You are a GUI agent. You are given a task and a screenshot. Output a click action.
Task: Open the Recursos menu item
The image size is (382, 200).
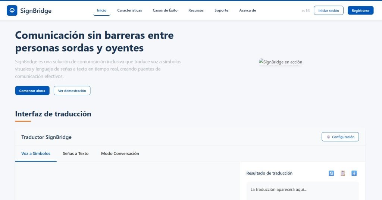(196, 10)
